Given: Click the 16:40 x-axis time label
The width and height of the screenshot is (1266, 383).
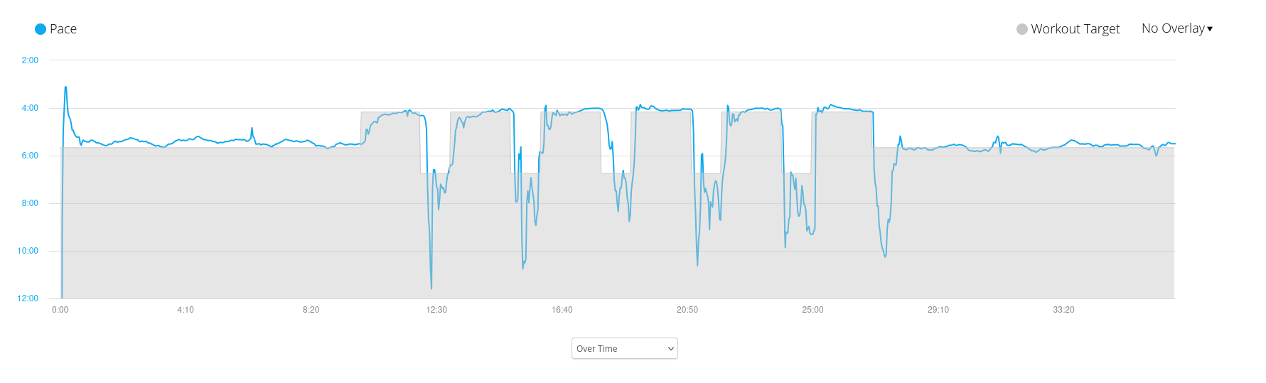Looking at the screenshot, I should (x=562, y=310).
